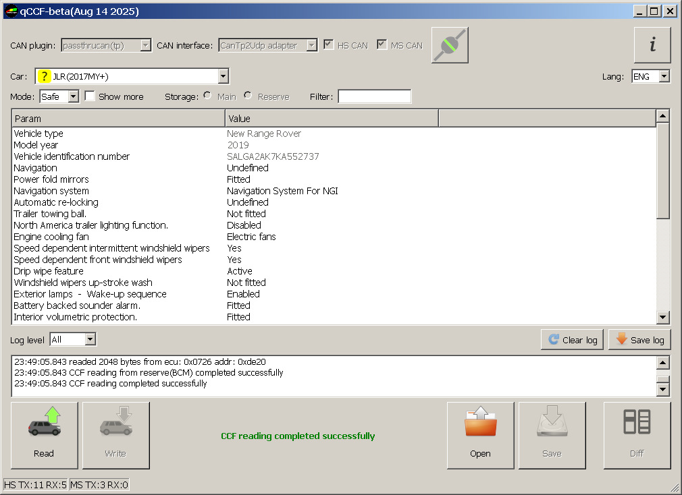Click the qCCF app icon in title bar
Viewport: 682px width, 495px height.
[x=11, y=11]
